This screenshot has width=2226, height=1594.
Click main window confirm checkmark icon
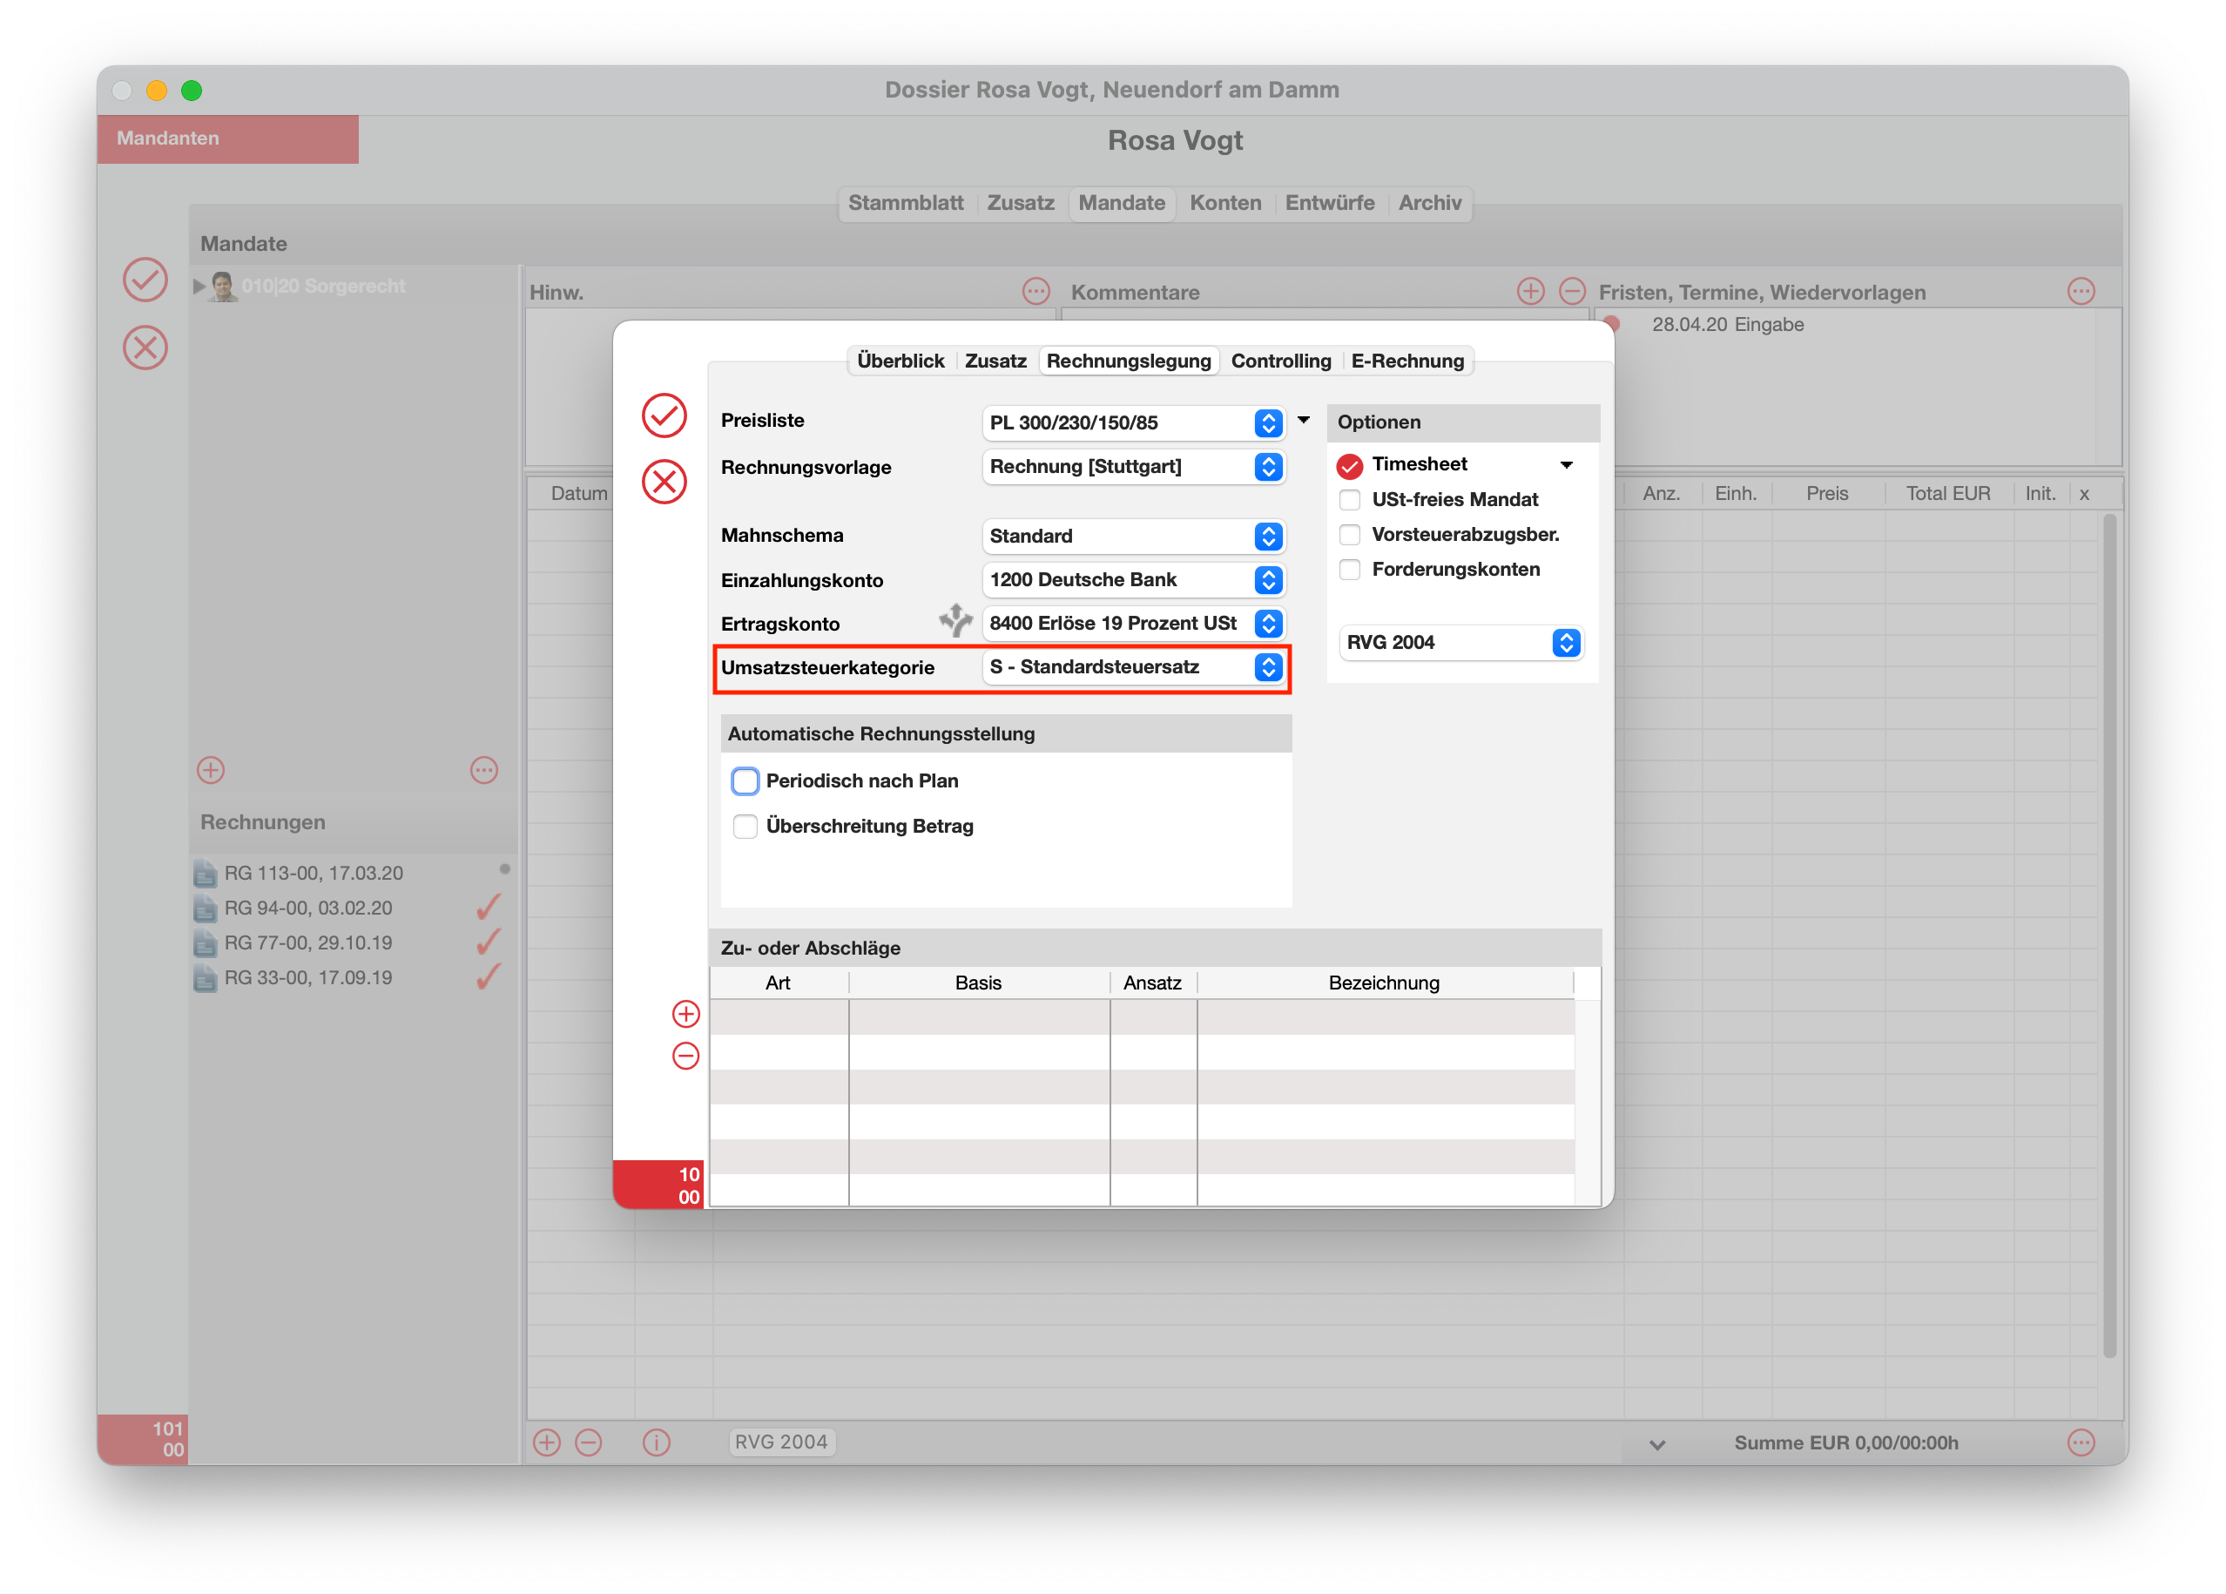coord(145,280)
